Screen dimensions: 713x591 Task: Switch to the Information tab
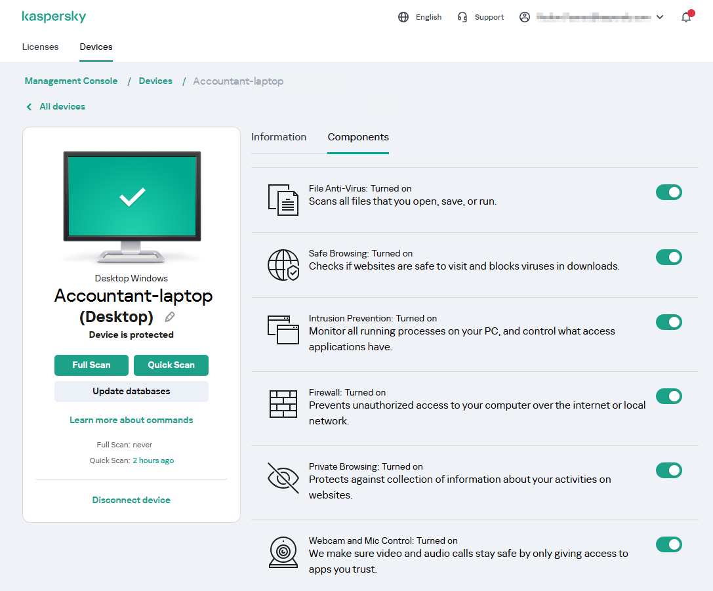point(279,137)
